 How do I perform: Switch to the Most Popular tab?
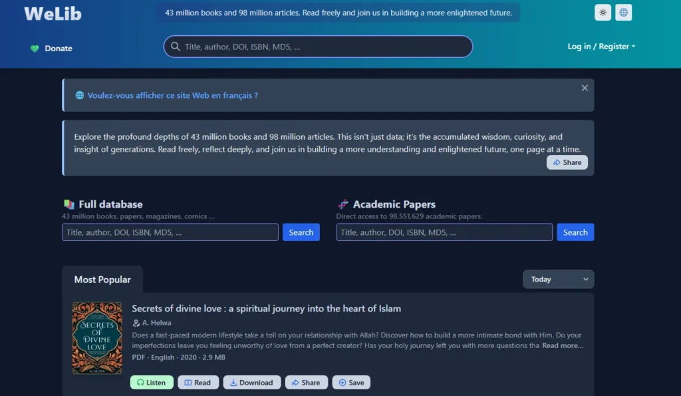(x=102, y=279)
